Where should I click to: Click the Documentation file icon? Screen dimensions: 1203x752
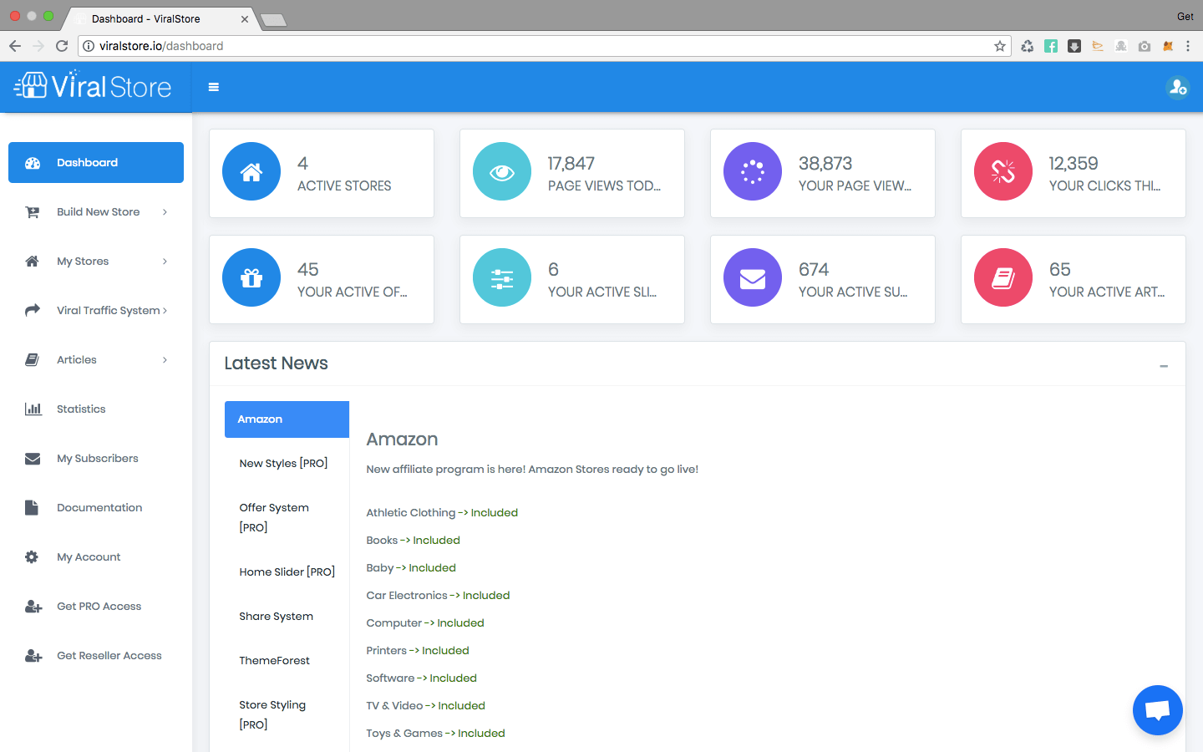[x=32, y=508]
